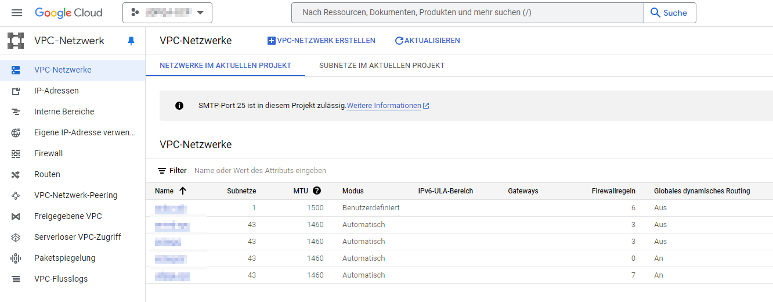773x302 pixels.
Task: Click Globales dynamisches Routing column header
Action: pyautogui.click(x=702, y=191)
